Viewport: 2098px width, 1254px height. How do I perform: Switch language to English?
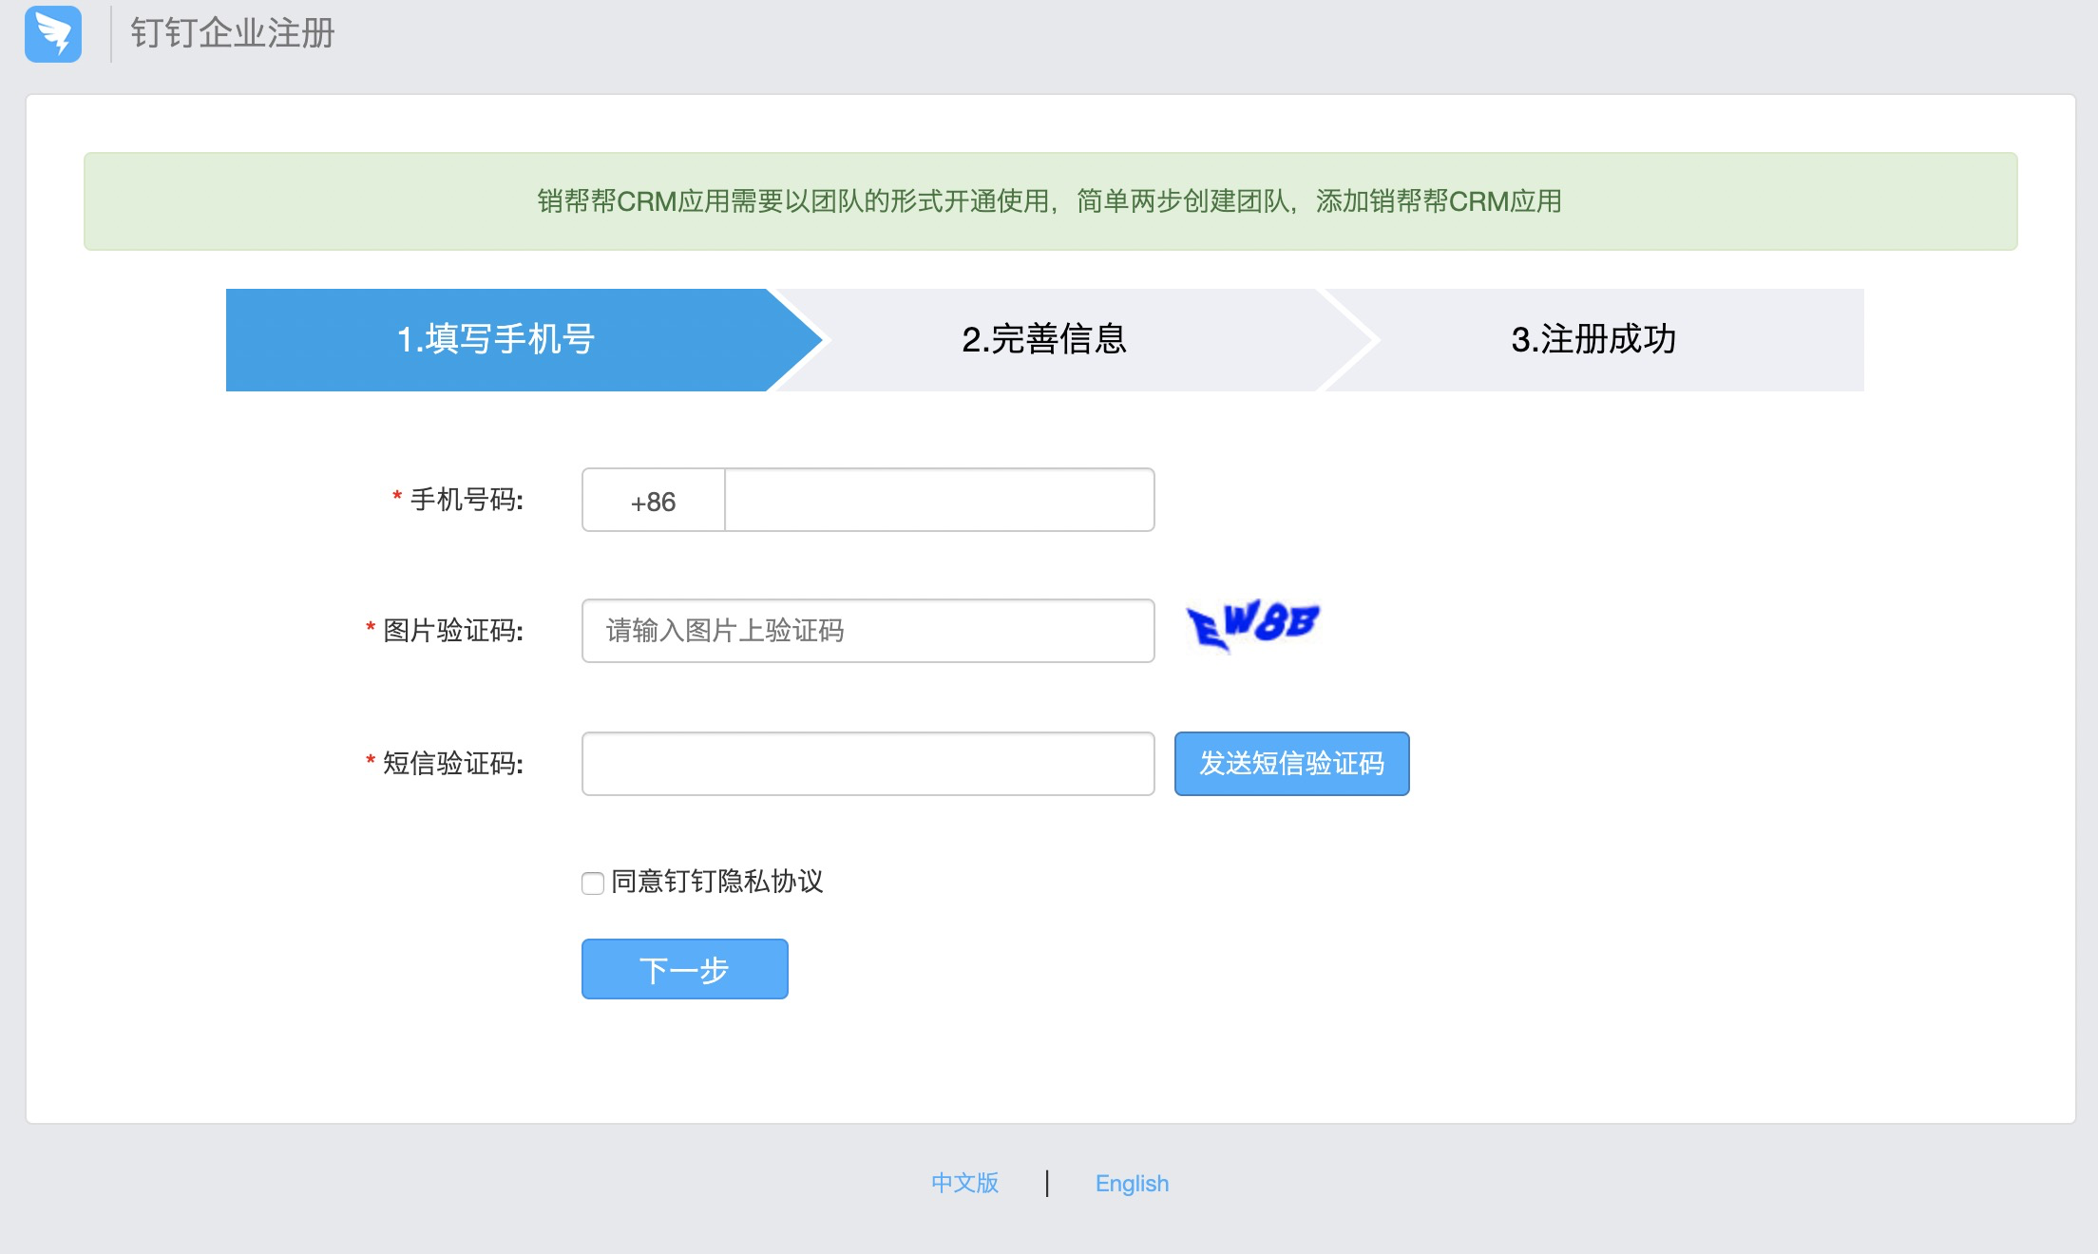pyautogui.click(x=1132, y=1183)
